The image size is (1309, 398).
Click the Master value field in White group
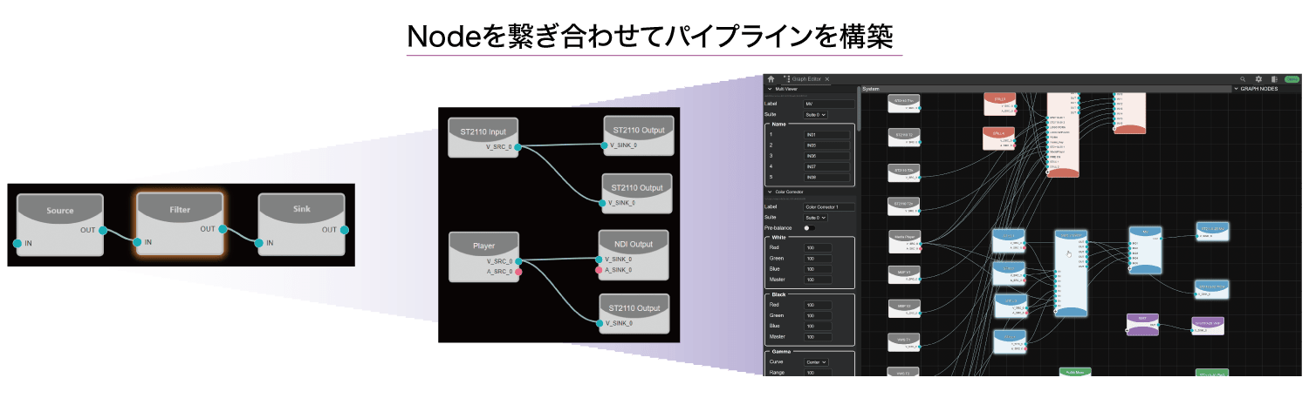pyautogui.click(x=818, y=280)
